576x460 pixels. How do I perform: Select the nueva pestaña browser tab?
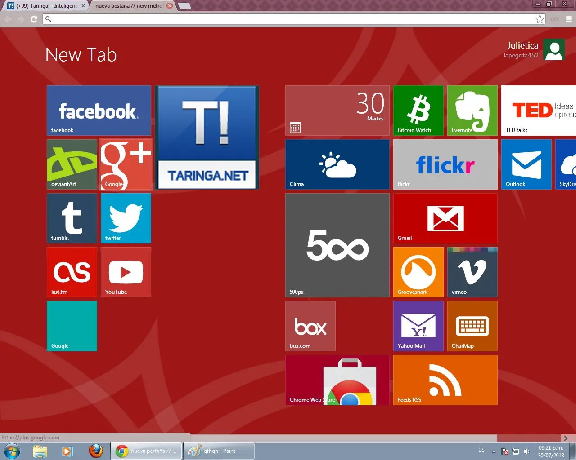[x=130, y=6]
